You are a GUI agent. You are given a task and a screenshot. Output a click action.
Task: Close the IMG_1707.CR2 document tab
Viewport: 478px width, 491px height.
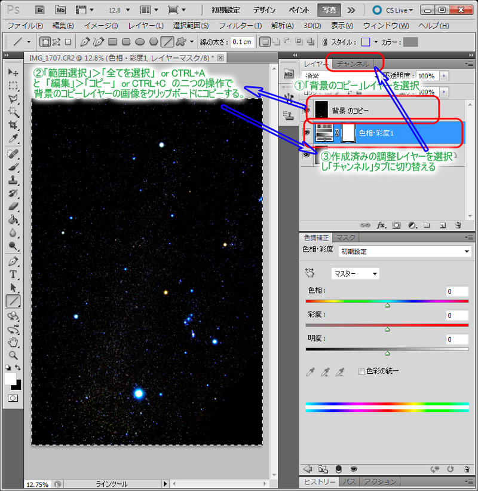click(220, 57)
